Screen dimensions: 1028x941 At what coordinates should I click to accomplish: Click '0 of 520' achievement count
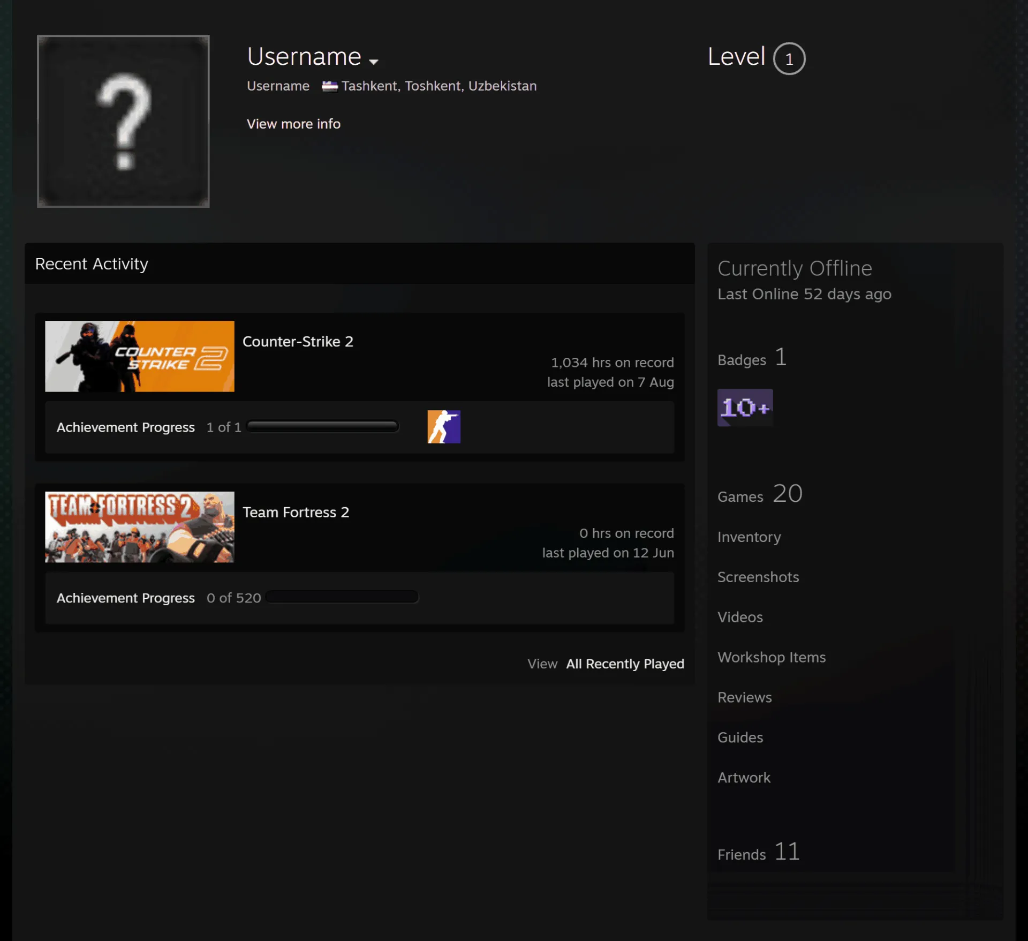coord(234,598)
